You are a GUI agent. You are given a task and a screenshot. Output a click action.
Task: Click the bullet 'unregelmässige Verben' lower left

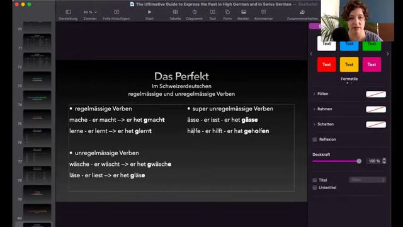(106, 153)
